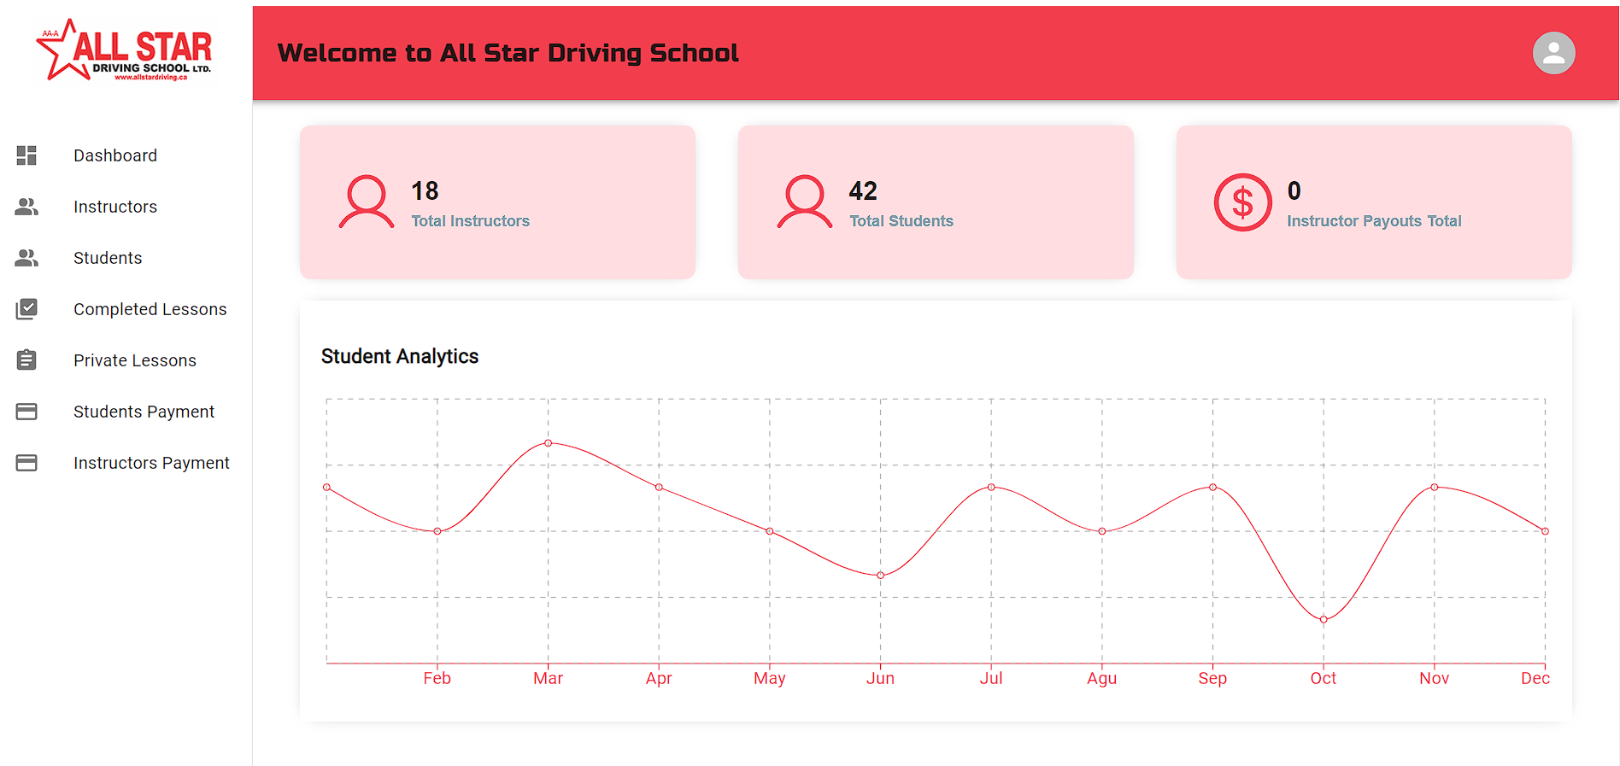1620x766 pixels.
Task: Open the user profile avatar
Action: (1553, 53)
